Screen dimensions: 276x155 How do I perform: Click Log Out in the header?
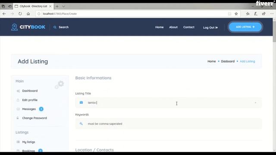tap(210, 28)
